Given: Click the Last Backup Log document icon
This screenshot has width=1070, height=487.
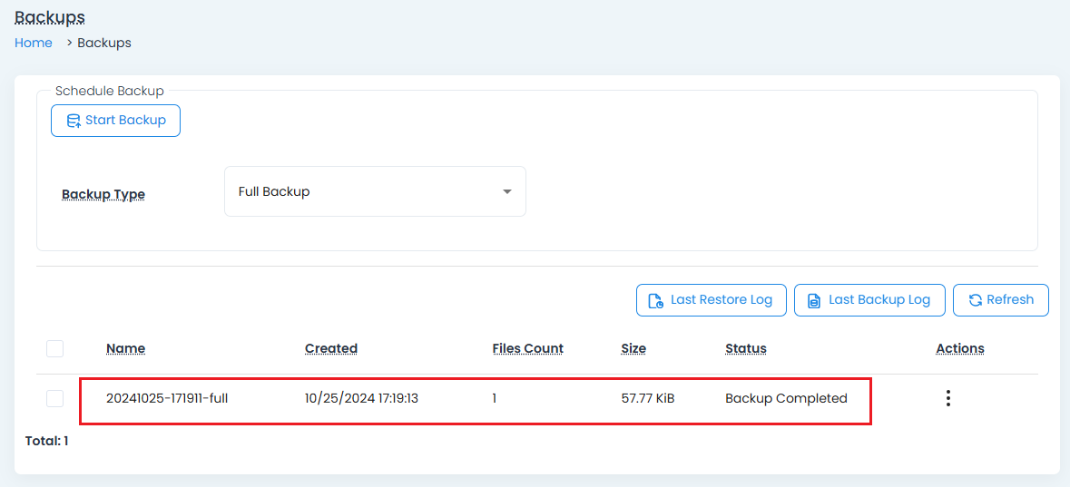Looking at the screenshot, I should click(814, 300).
